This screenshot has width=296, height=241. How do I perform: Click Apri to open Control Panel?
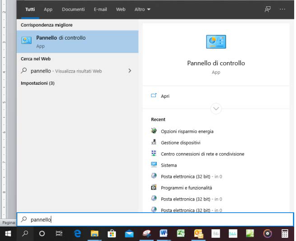point(165,96)
